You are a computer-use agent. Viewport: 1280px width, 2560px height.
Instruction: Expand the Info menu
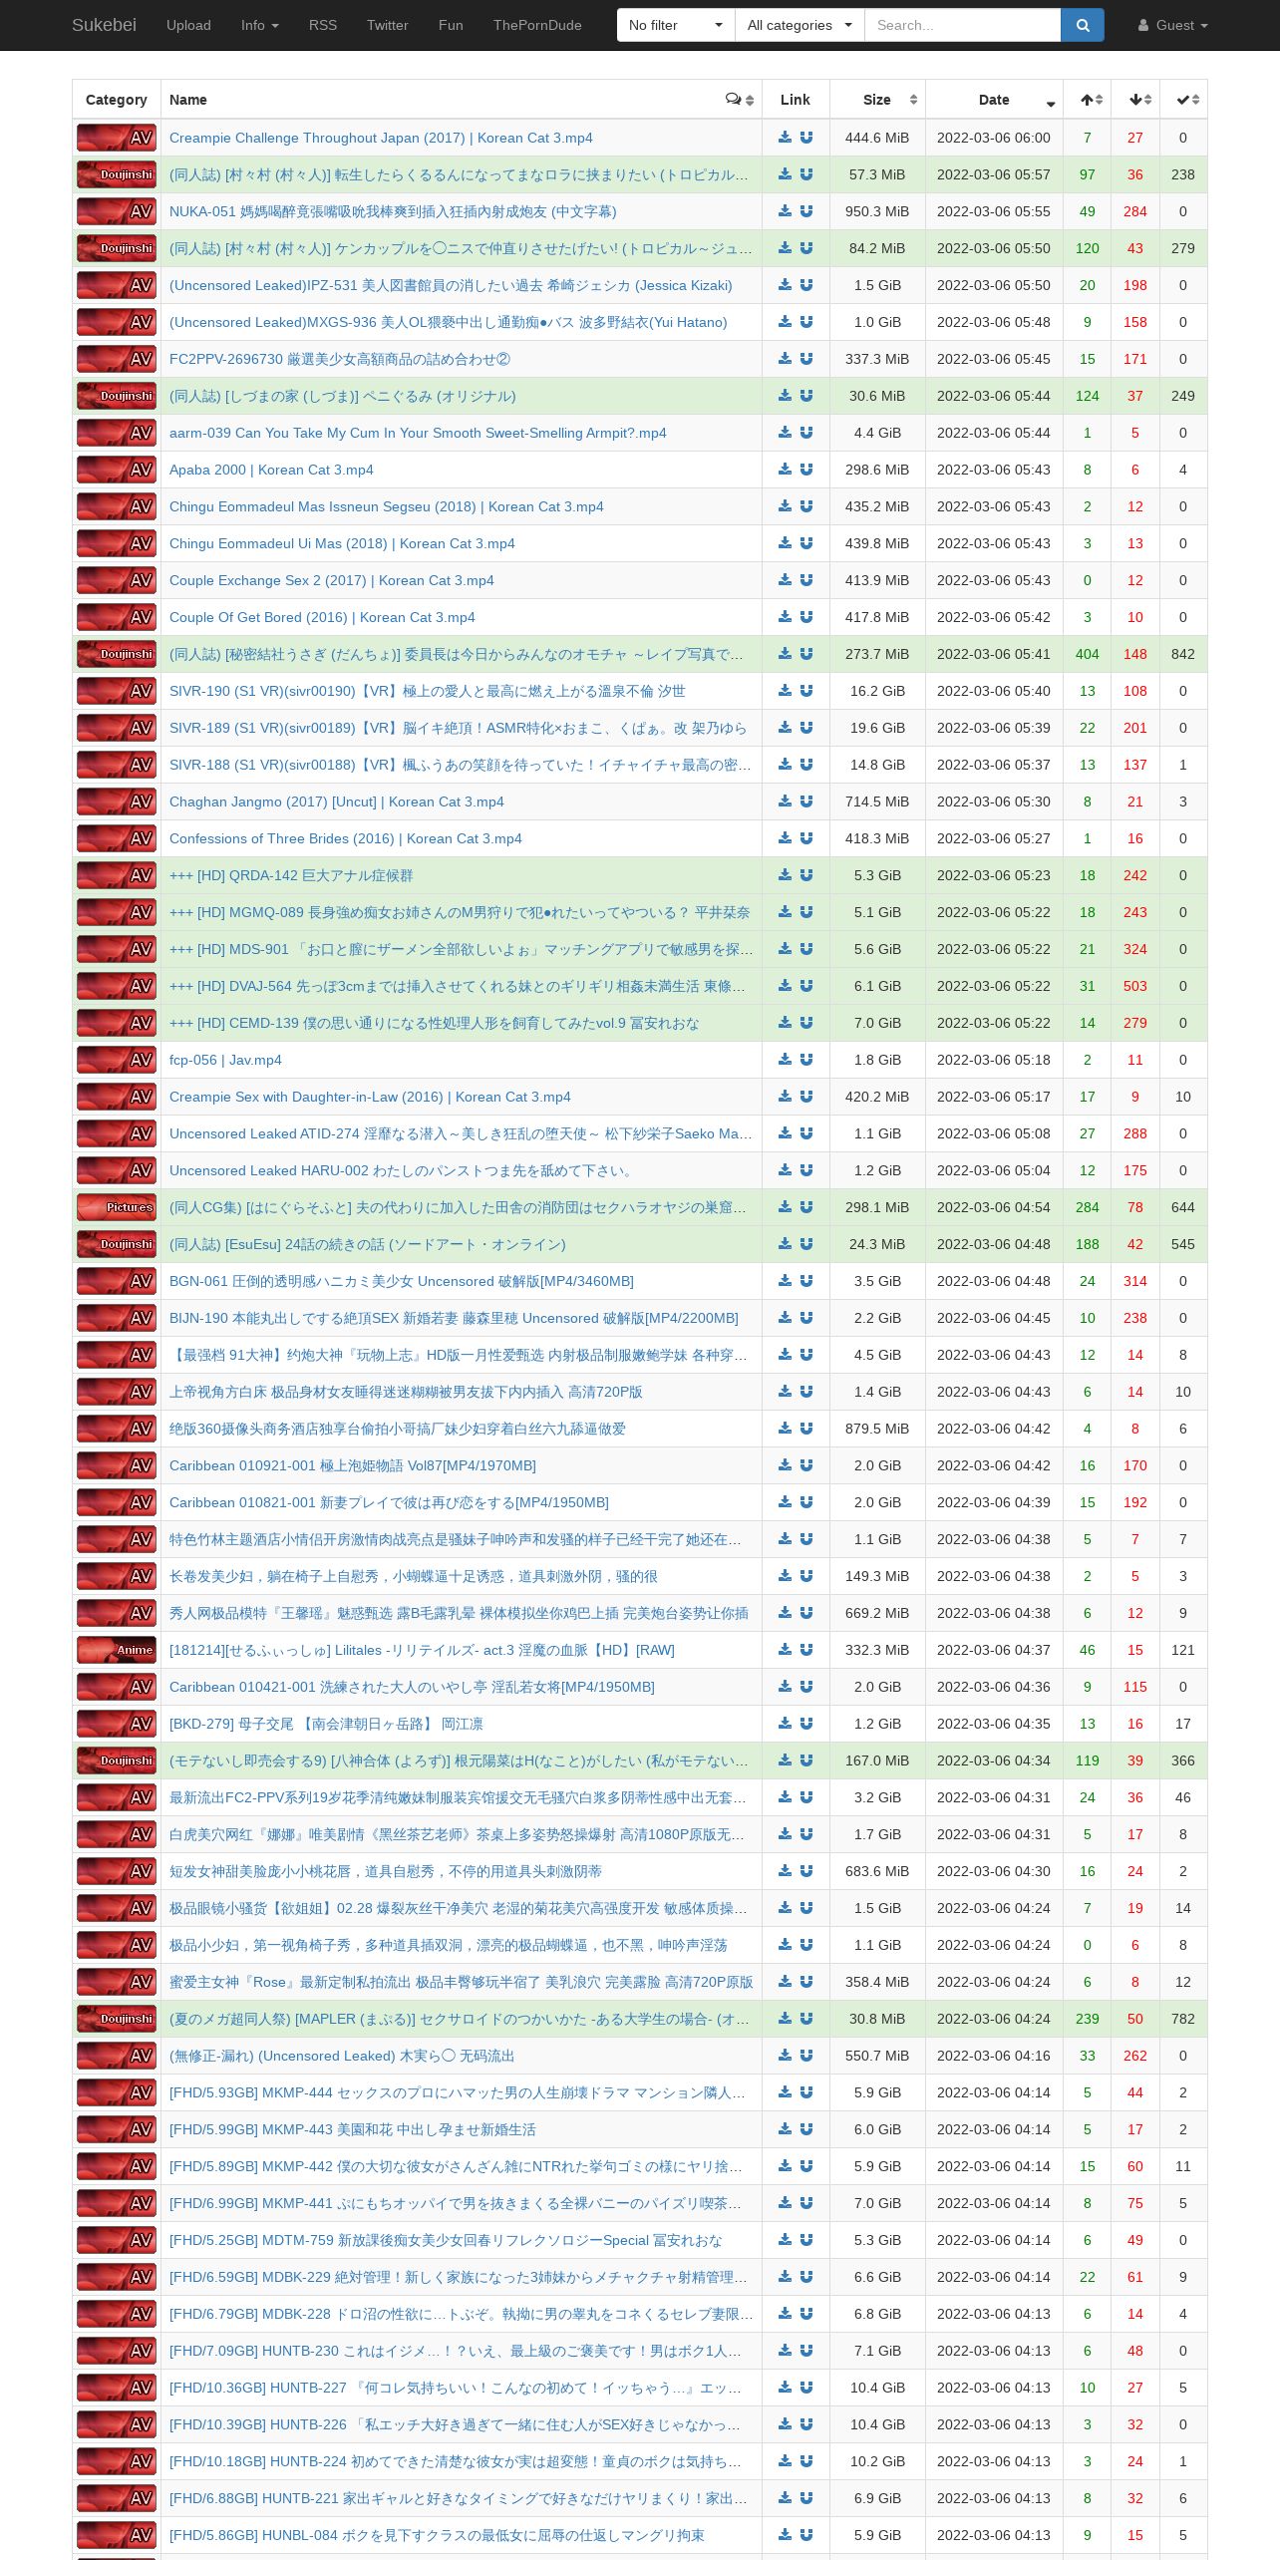pyautogui.click(x=259, y=25)
